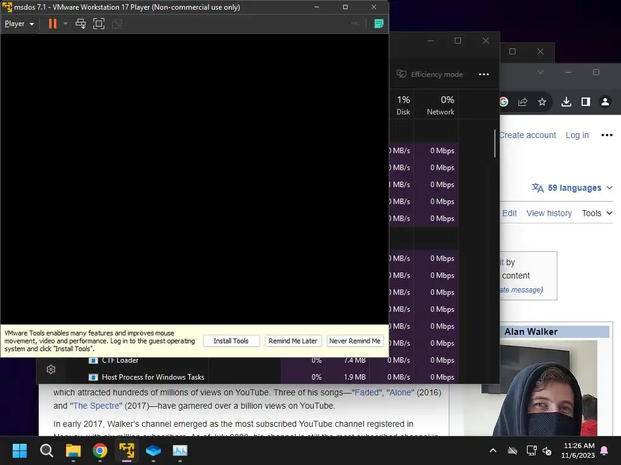This screenshot has height=465, width=621.
Task: Share this page from the Chrome address bar
Action: 523,102
